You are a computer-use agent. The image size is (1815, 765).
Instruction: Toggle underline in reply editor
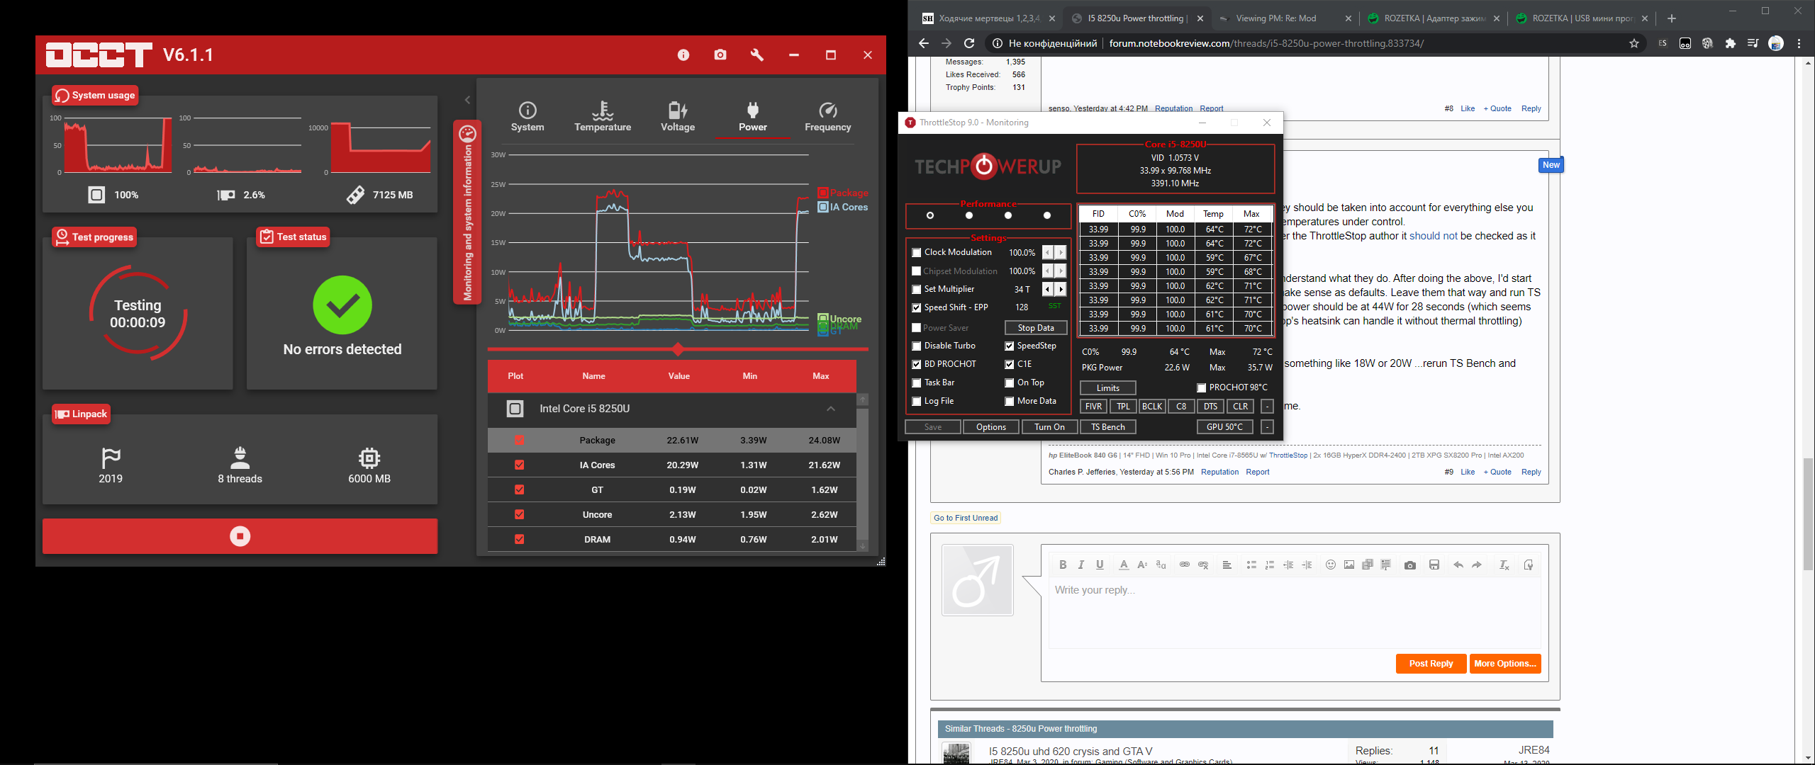1100,565
